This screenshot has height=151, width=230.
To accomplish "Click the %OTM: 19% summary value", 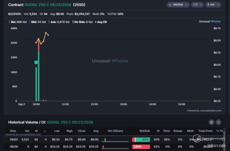I will 115,14.
